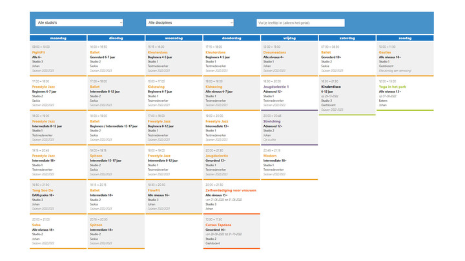This screenshot has height=261, width=465.
Task: Click 'Op auditie' note under Stretching
Action: coord(269,140)
